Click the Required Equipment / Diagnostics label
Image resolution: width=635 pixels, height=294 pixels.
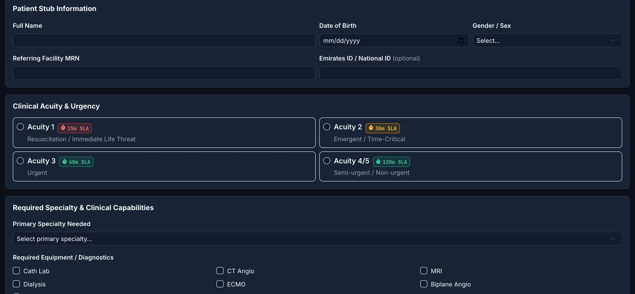[x=63, y=257]
